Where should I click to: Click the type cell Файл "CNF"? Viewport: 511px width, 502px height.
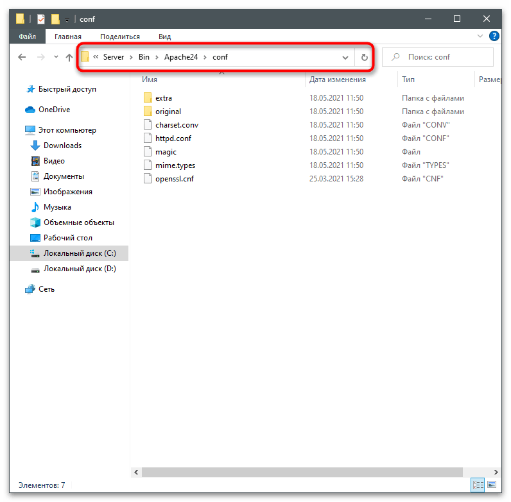click(x=422, y=179)
